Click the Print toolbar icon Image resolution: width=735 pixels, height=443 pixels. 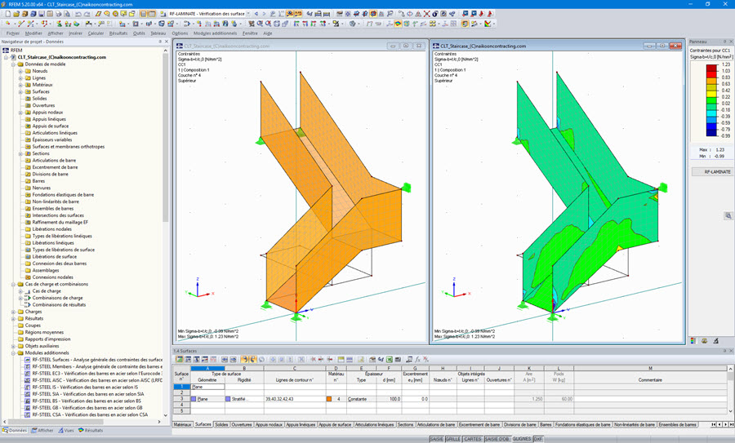(x=59, y=14)
